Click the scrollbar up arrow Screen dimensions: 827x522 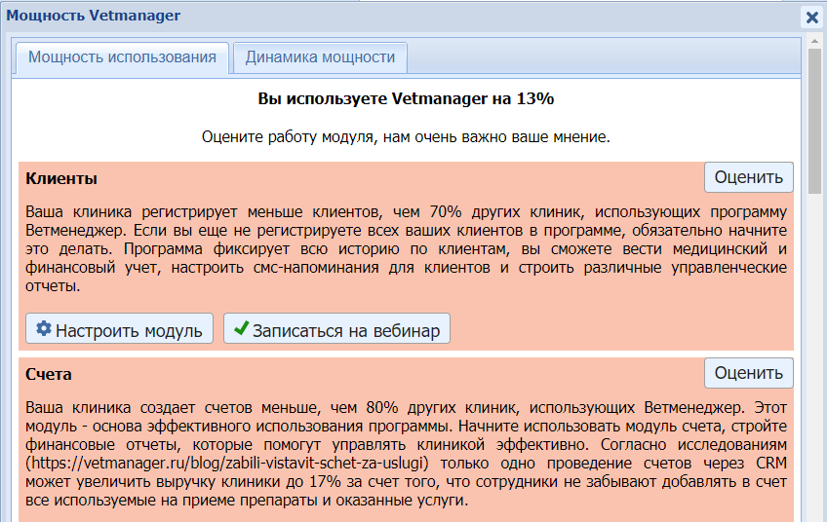[x=815, y=41]
